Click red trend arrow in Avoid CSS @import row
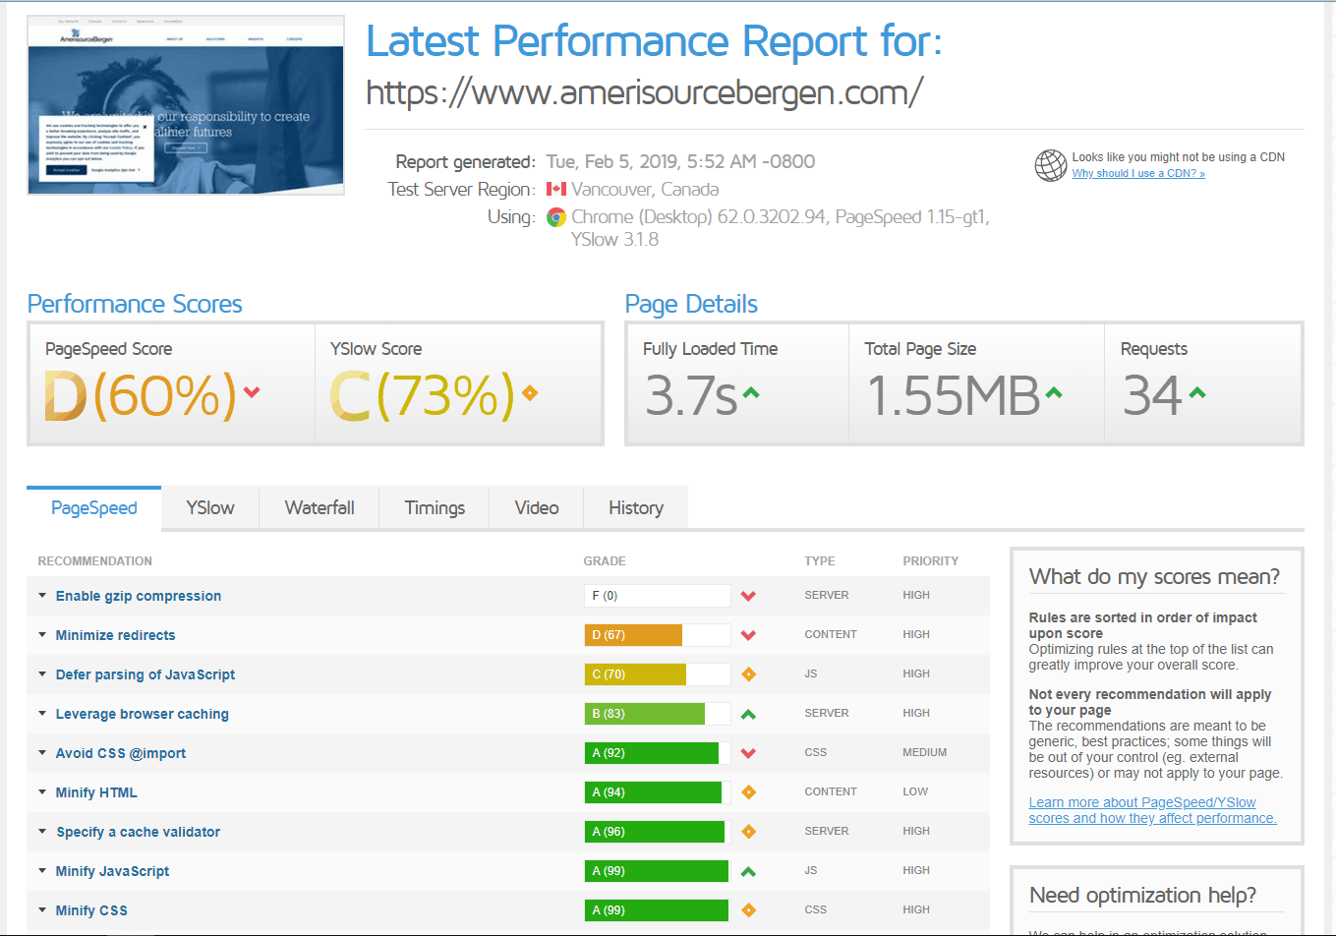Screen dimensions: 1336x936 pyautogui.click(x=748, y=753)
